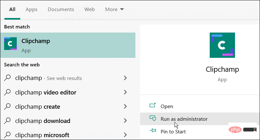Switch to the Apps tab

32,9
